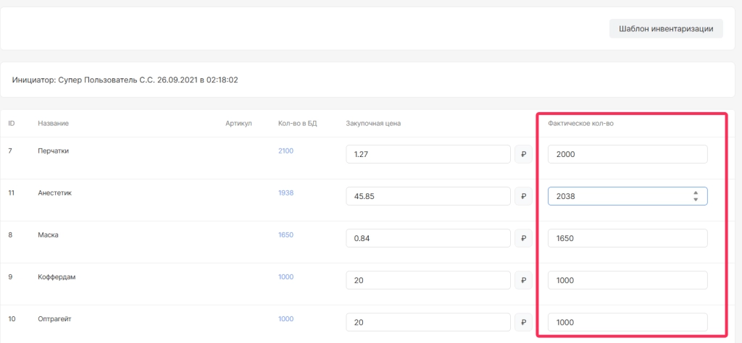742x343 pixels.
Task: Click the ruble icon in the Коффердам row
Action: click(523, 280)
